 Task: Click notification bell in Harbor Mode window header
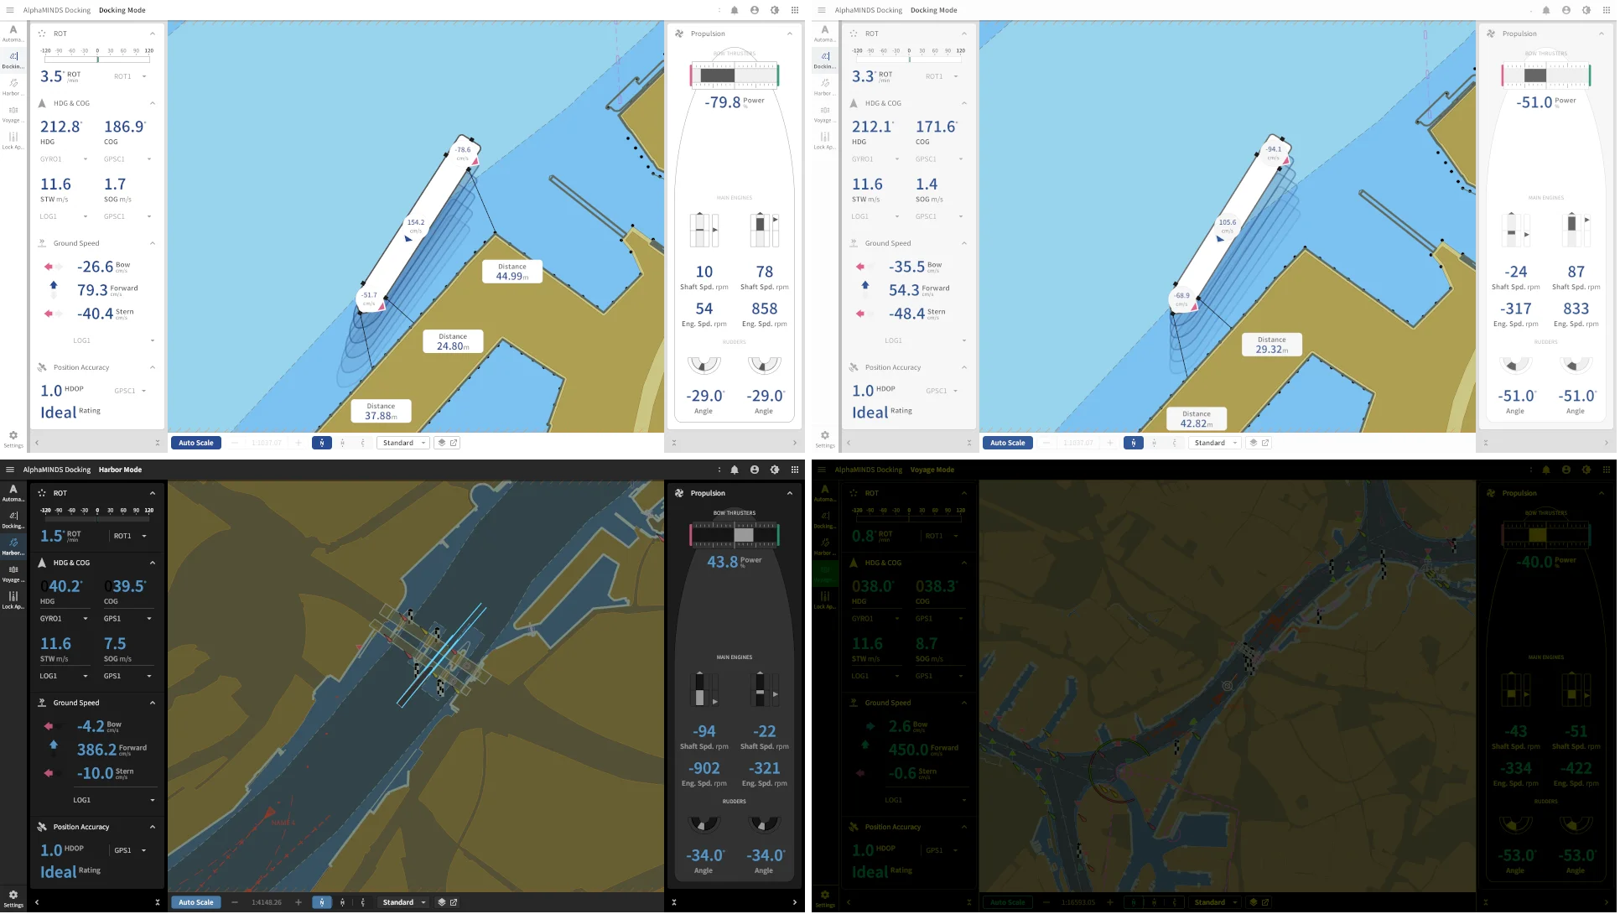point(735,470)
